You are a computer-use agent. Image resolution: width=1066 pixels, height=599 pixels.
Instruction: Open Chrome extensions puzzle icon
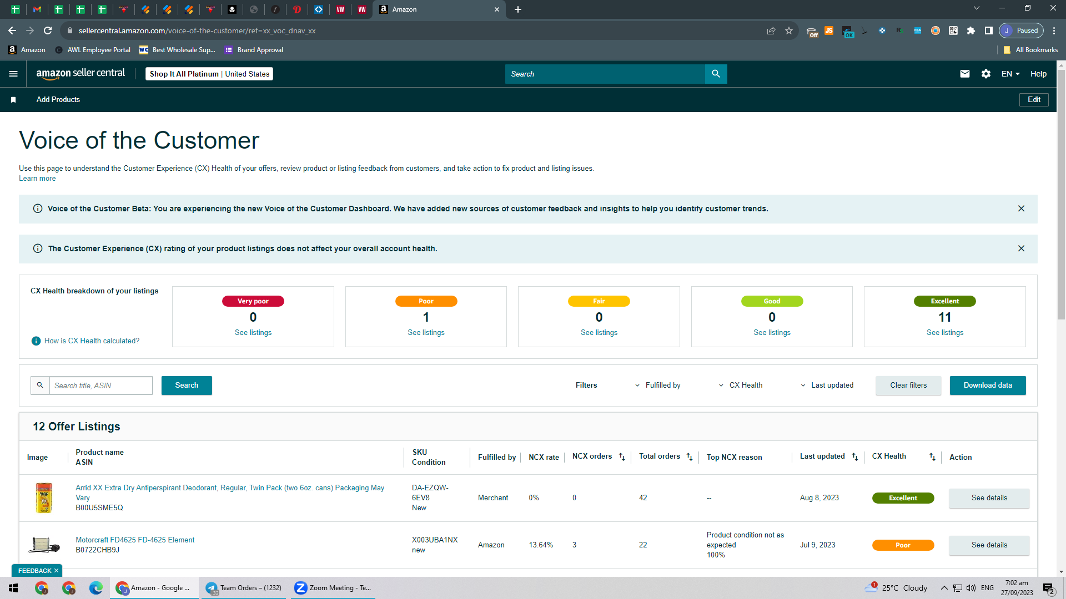[x=971, y=31]
